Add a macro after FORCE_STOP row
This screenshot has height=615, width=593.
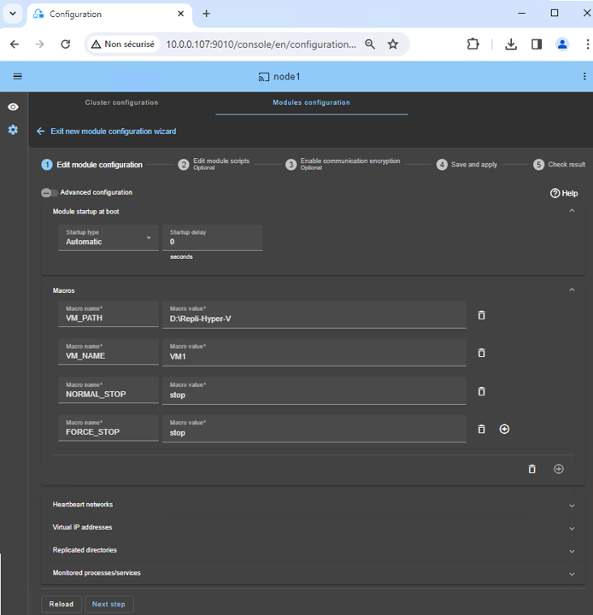[504, 429]
